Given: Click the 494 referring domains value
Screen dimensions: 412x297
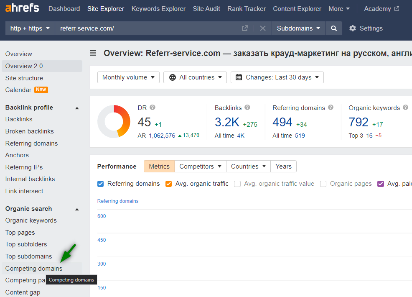Looking at the screenshot, I should pyautogui.click(x=282, y=122).
